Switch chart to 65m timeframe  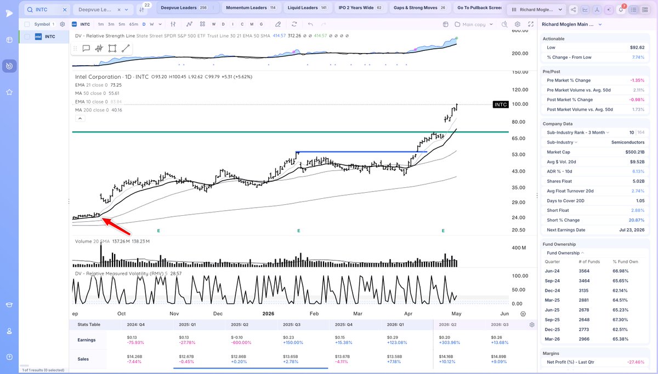[x=133, y=25]
